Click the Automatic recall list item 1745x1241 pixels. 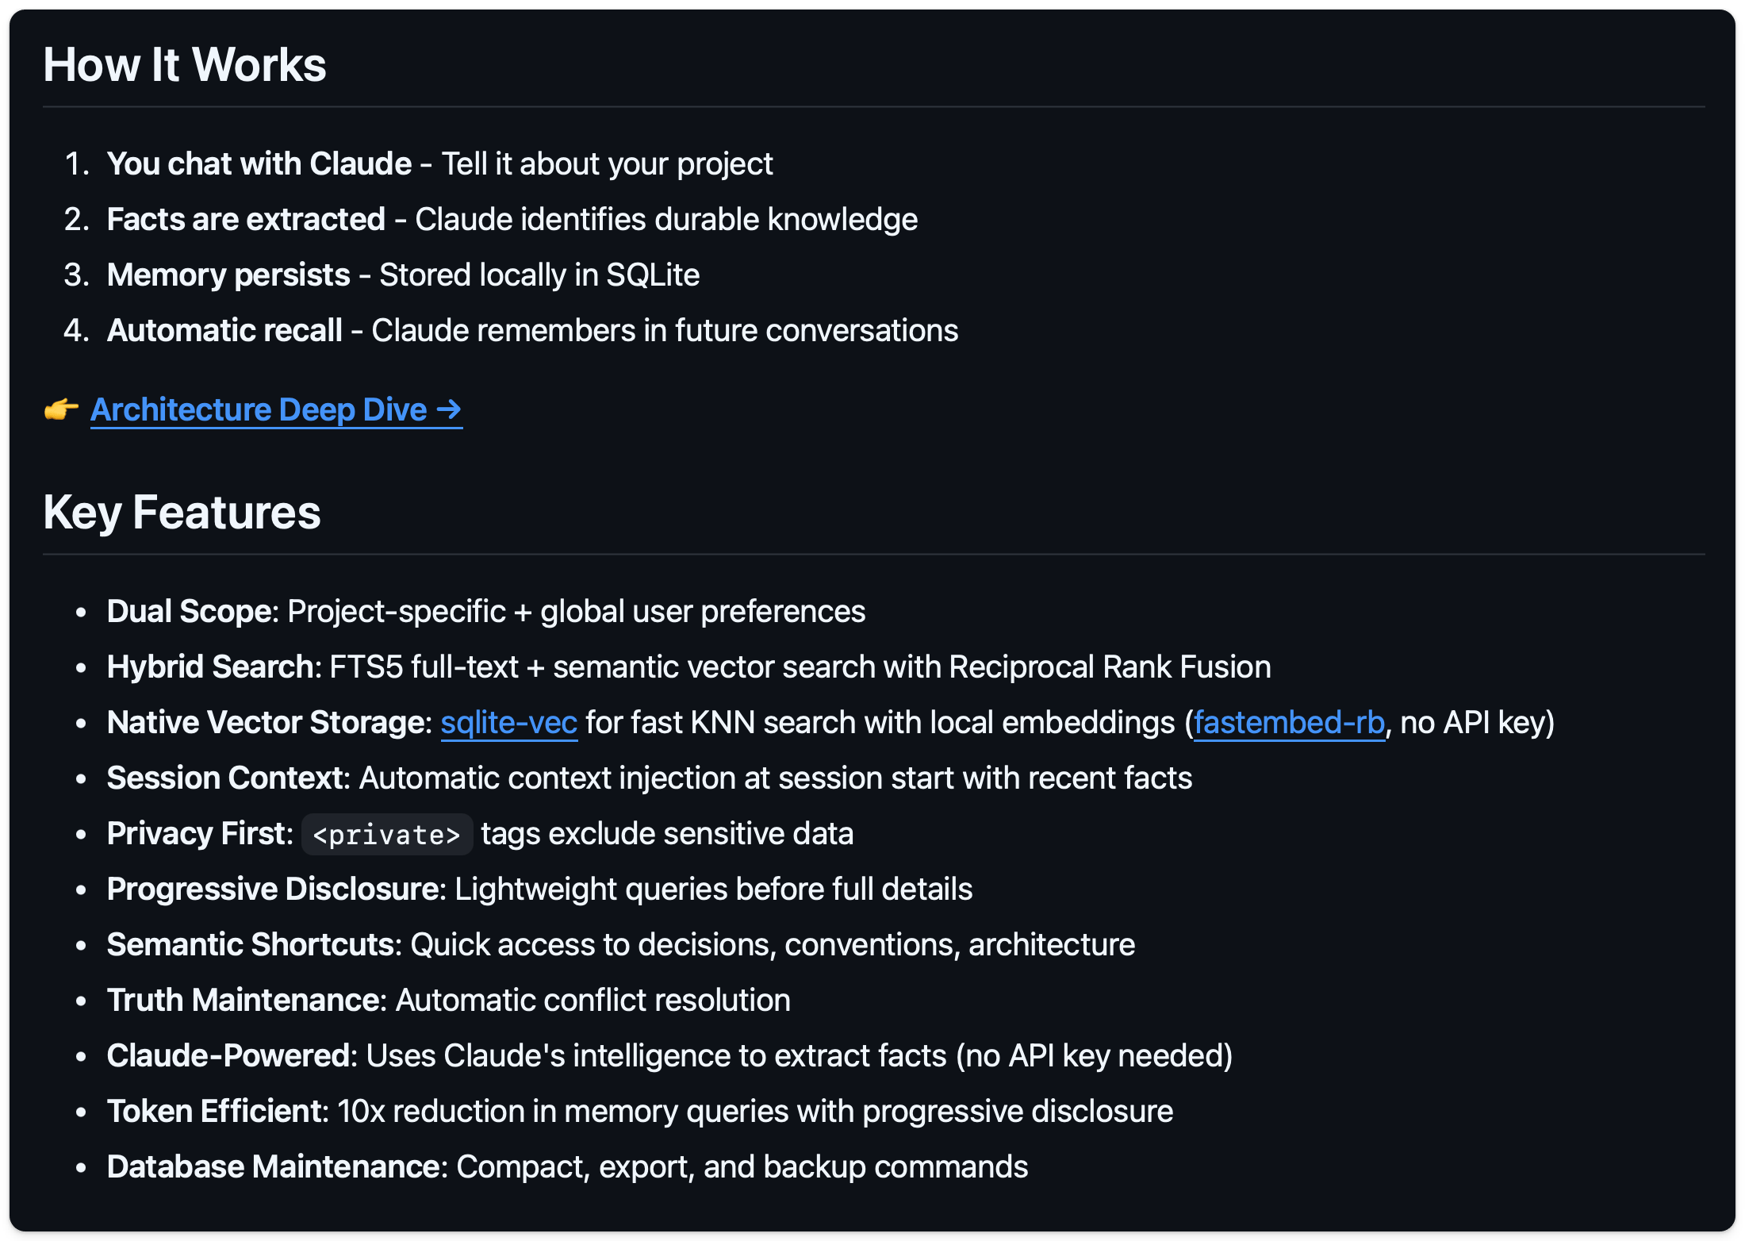tap(224, 331)
